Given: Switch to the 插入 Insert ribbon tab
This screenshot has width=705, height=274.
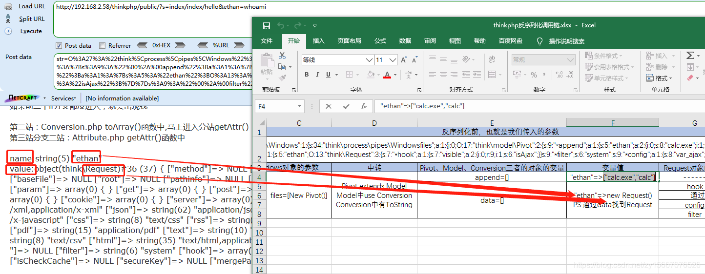Looking at the screenshot, I should (x=318, y=41).
